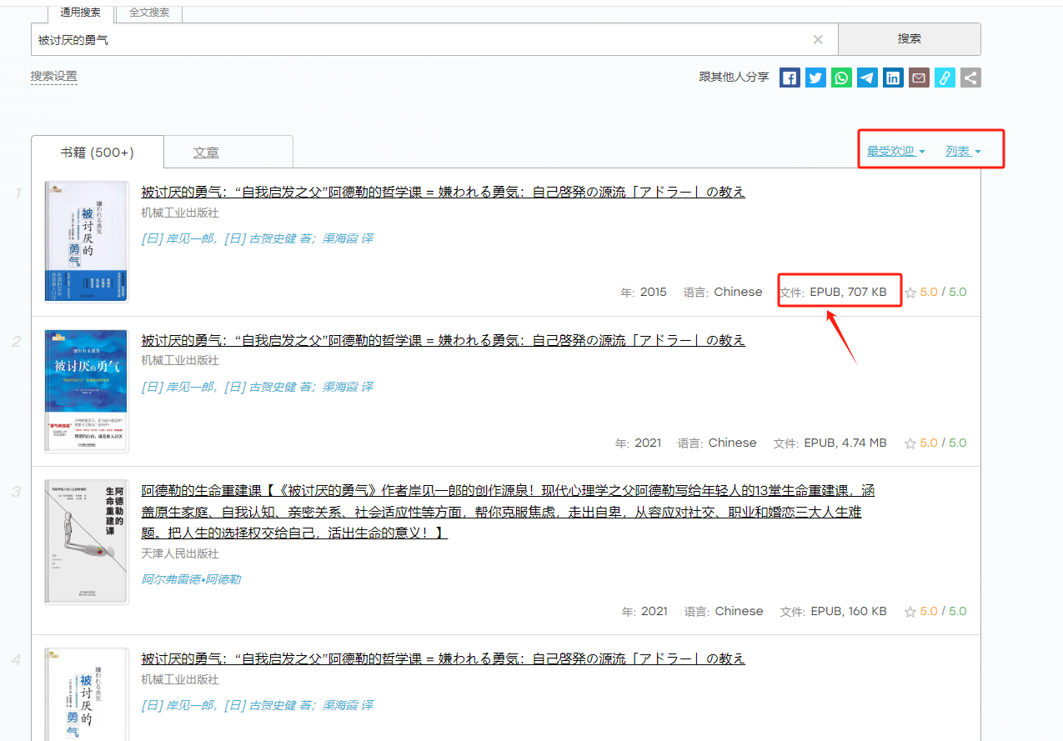Image resolution: width=1063 pixels, height=741 pixels.
Task: Click search input containing 被讨厌的勇气
Action: (417, 39)
